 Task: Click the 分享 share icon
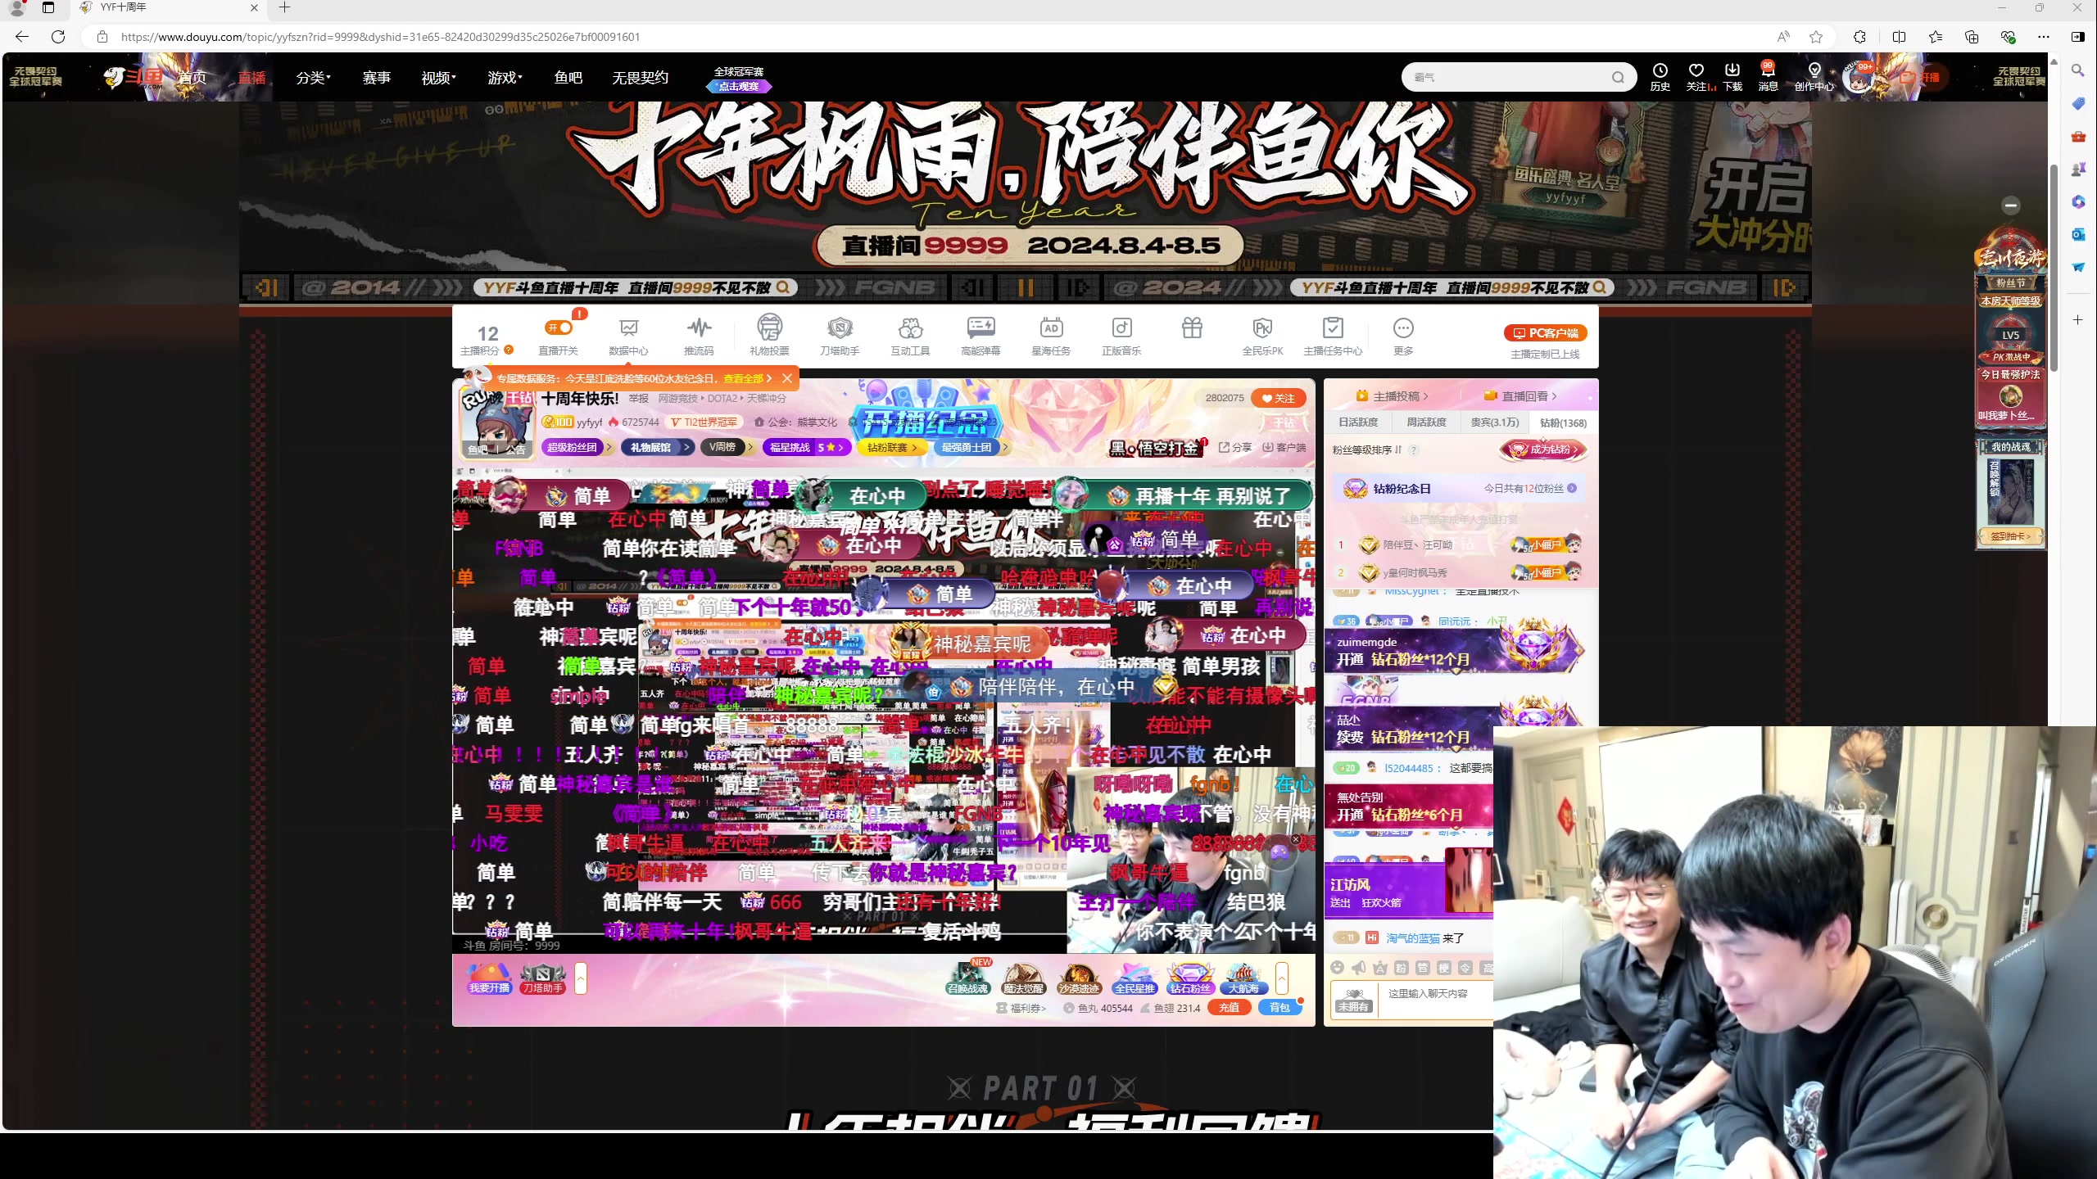(1235, 447)
